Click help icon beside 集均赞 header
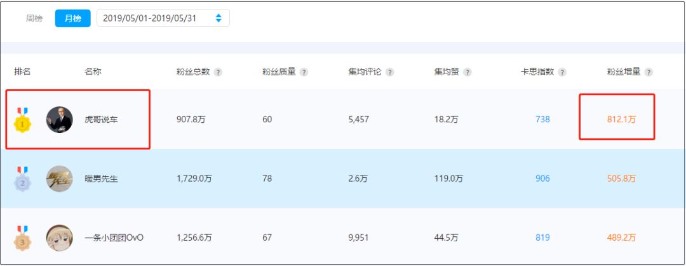The width and height of the screenshot is (686, 266). [467, 72]
